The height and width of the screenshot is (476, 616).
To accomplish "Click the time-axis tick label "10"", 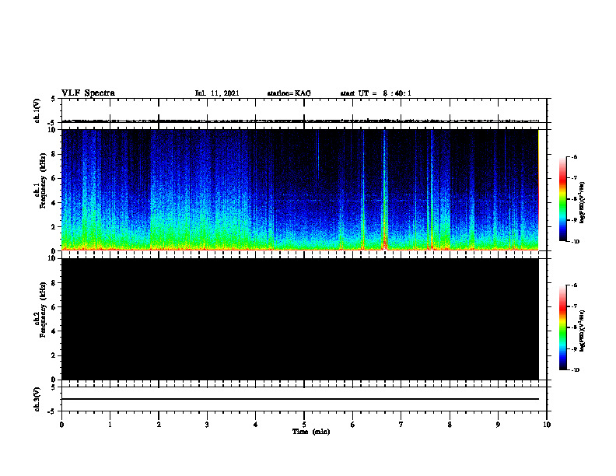I will [x=547, y=425].
